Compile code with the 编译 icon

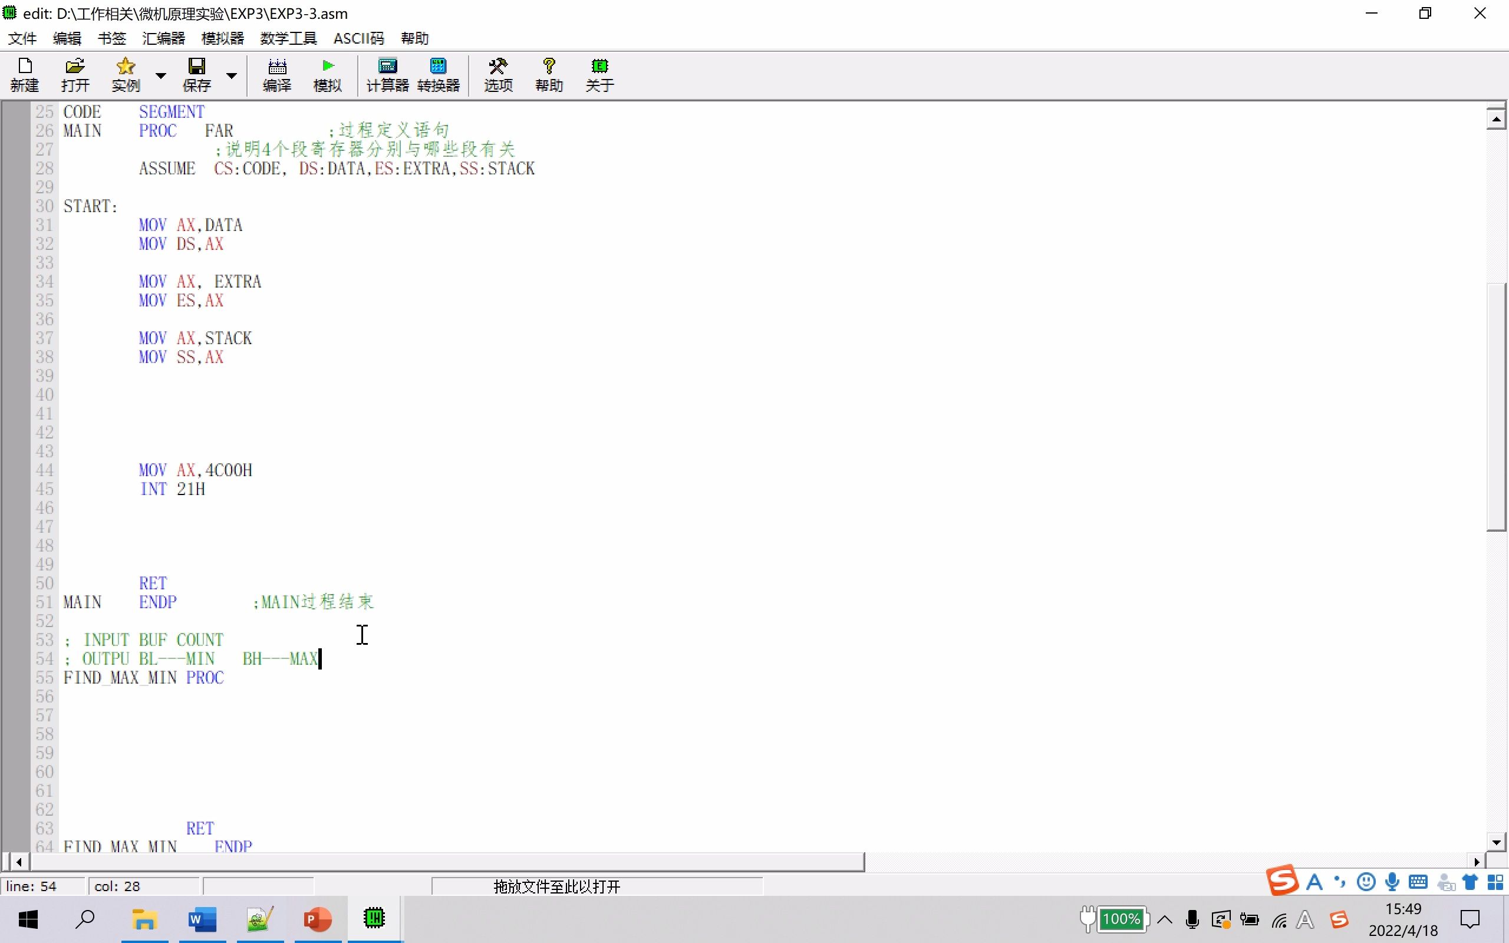(277, 75)
